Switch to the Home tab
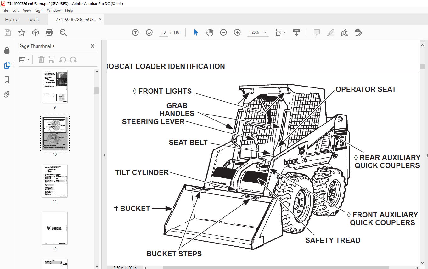The image size is (428, 269). point(12,20)
